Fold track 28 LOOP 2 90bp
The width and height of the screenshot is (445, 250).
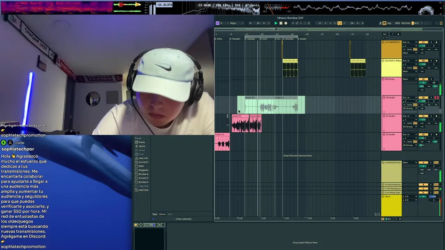click(x=383, y=61)
